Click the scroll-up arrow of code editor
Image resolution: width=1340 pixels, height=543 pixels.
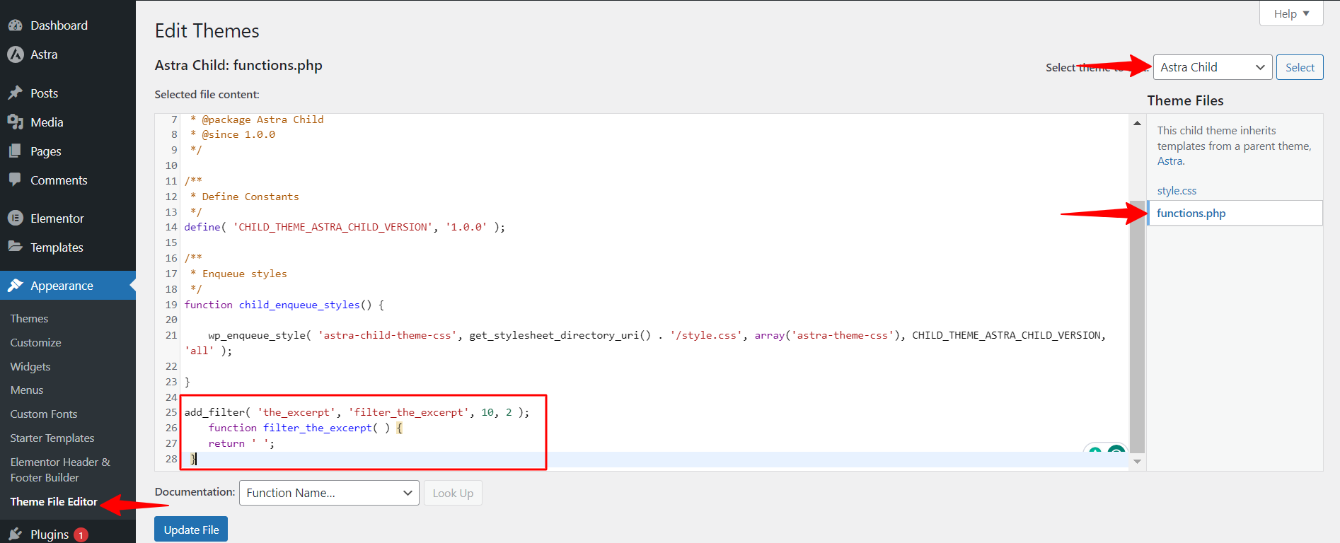[1137, 123]
